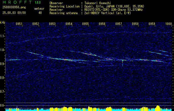
Task: Click the date stamp 25.08.03 09:50
Action: [14, 13]
